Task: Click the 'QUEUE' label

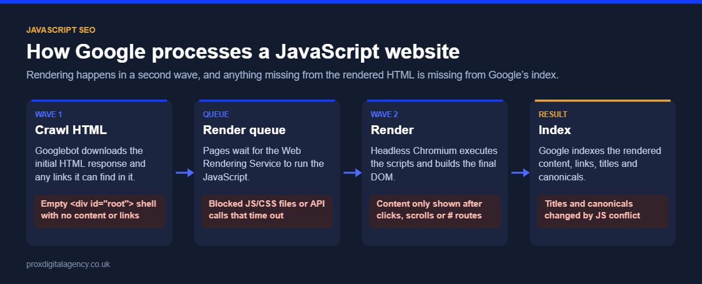Action: tap(216, 114)
